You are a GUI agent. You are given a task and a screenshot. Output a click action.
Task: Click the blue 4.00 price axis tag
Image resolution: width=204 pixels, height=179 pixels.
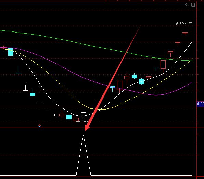[200, 104]
